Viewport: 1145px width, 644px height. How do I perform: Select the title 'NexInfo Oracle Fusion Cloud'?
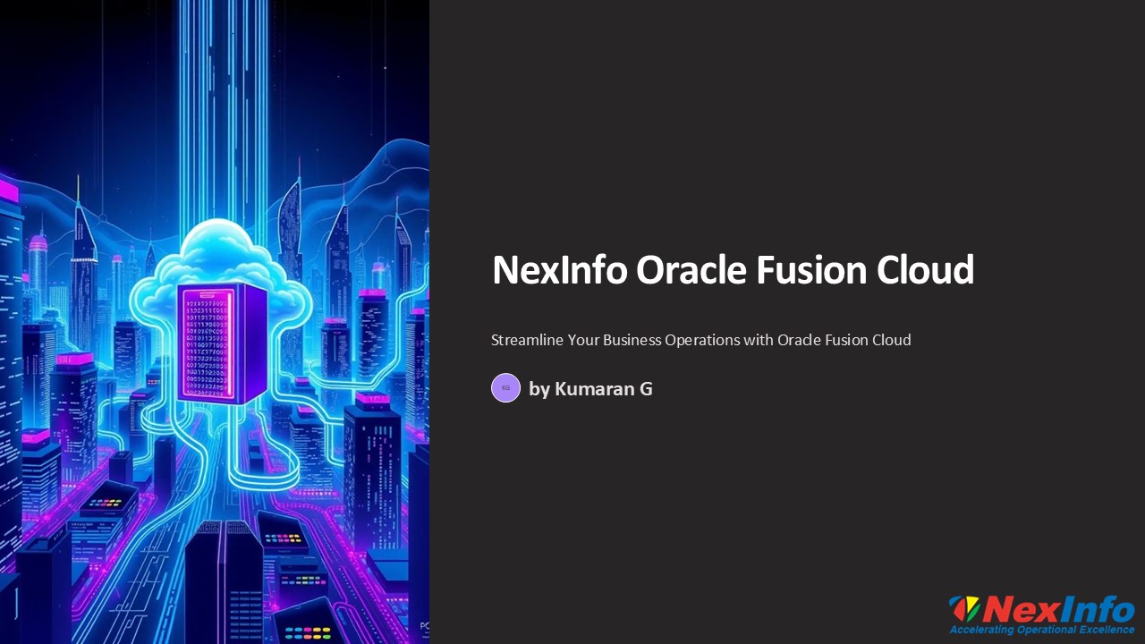coord(733,269)
